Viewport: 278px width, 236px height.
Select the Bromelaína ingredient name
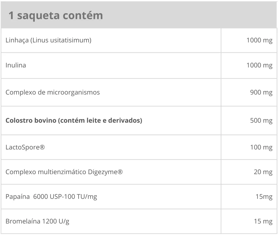pyautogui.click(x=23, y=221)
